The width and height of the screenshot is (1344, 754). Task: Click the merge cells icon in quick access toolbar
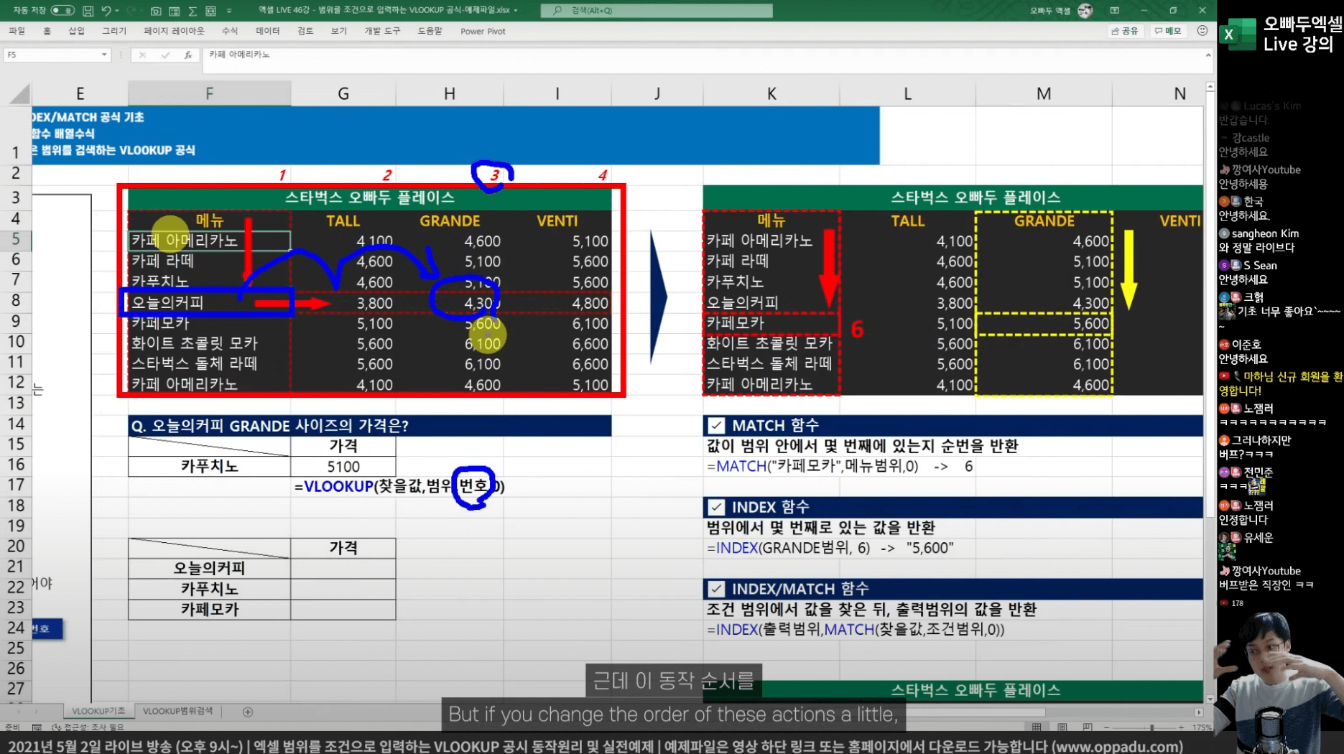(210, 11)
